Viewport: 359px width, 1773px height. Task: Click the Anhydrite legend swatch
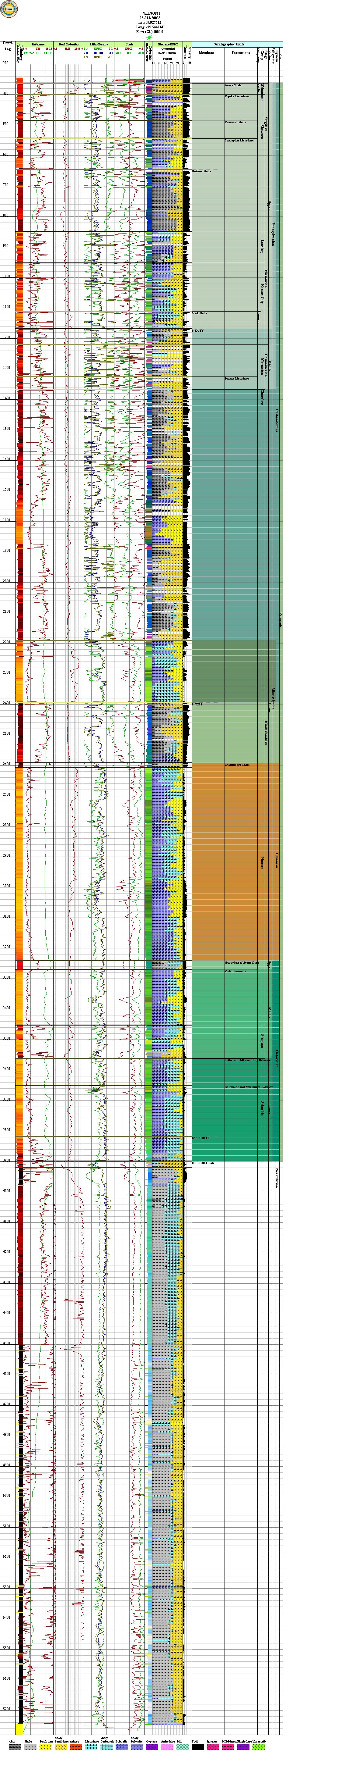coord(168,1747)
